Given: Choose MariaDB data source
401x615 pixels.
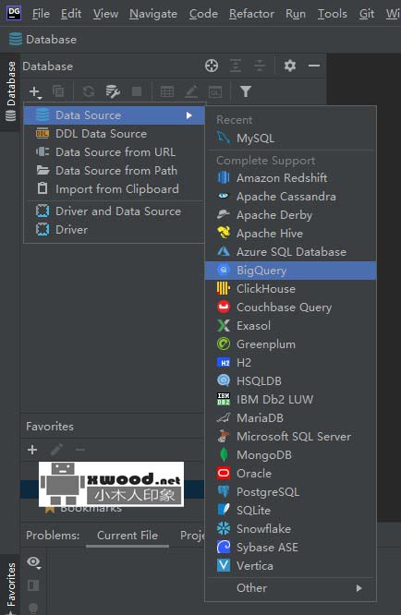Looking at the screenshot, I should tap(290, 417).
